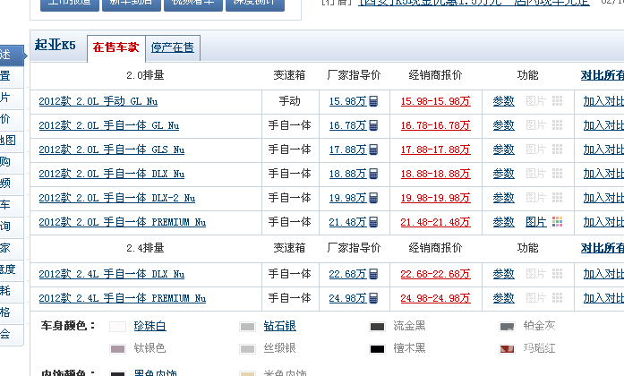Select 铂金灰 color swatch
The width and height of the screenshot is (624, 376).
click(x=507, y=327)
